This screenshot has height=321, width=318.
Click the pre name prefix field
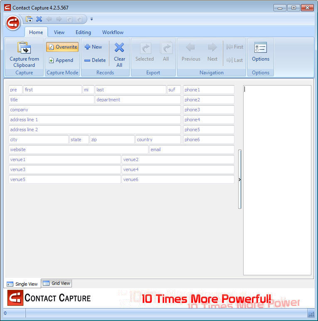click(x=15, y=90)
